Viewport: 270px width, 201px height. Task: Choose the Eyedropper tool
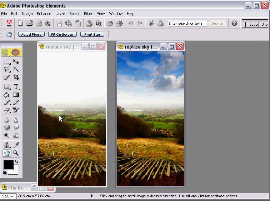[16, 145]
